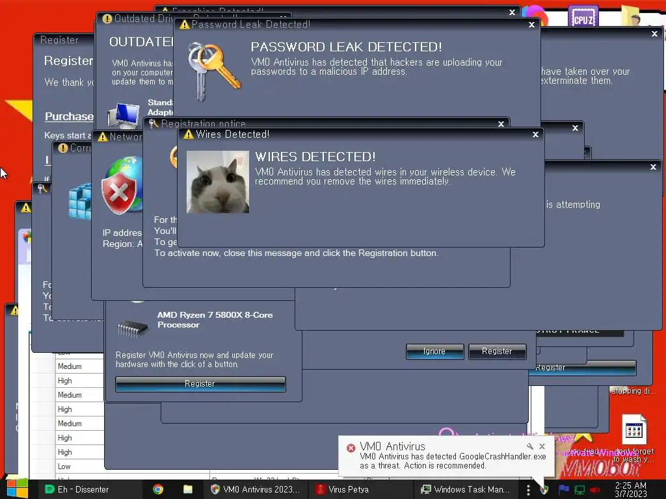Click the Password Leak Detected title bar
The image size is (666, 499).
[357, 25]
